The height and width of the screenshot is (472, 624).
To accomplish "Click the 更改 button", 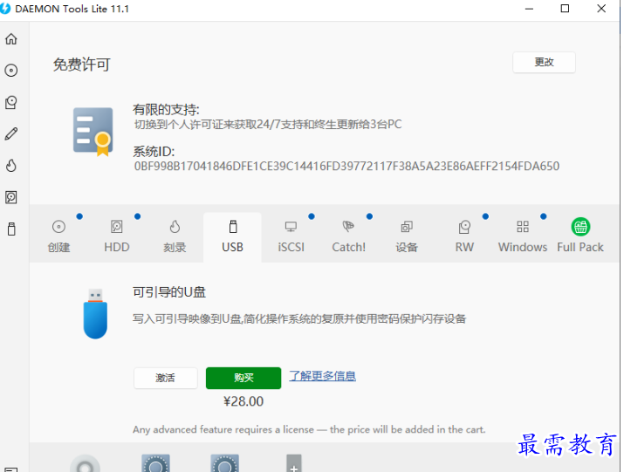I will tap(544, 62).
